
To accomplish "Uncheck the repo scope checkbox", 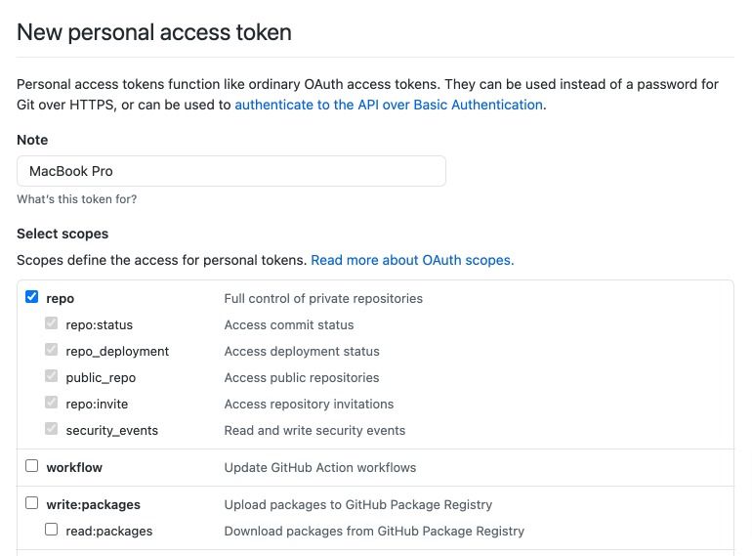I will pyautogui.click(x=32, y=297).
